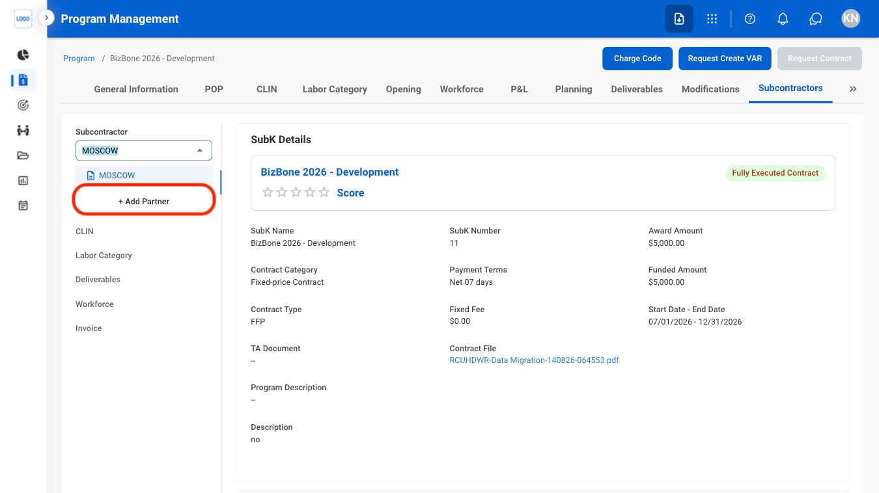Switch to the POP tab
Viewport: 879px width, 493px height.
[214, 89]
